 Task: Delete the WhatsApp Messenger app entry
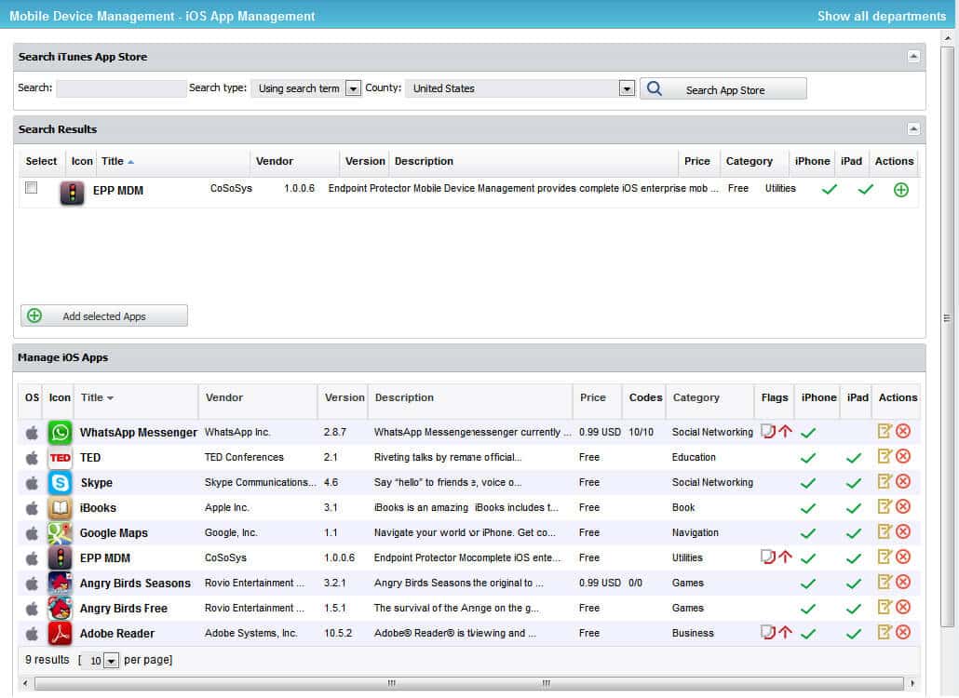[903, 431]
